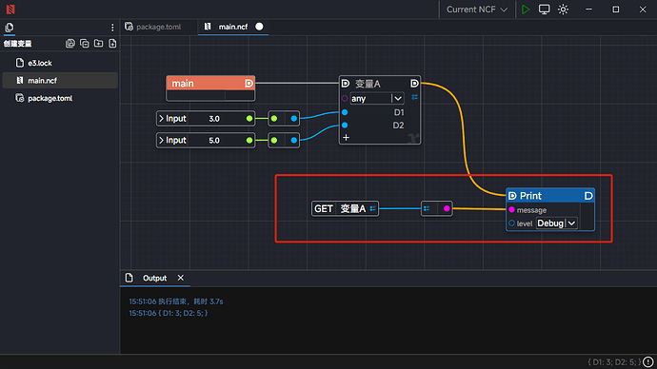Select package.toml in the file tree
The width and height of the screenshot is (657, 369).
[60, 98]
